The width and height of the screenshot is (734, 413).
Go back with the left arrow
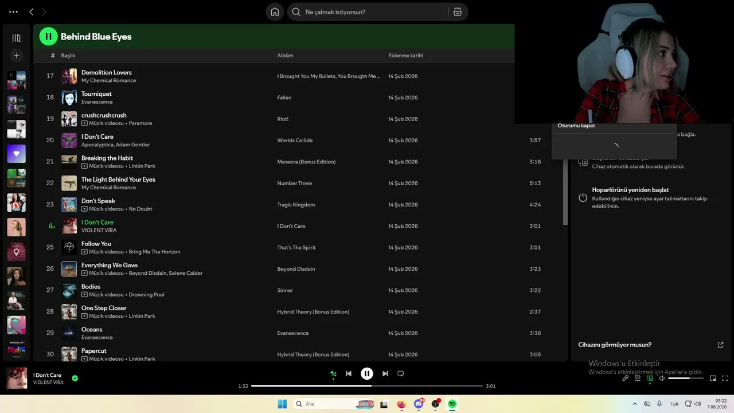coord(32,11)
